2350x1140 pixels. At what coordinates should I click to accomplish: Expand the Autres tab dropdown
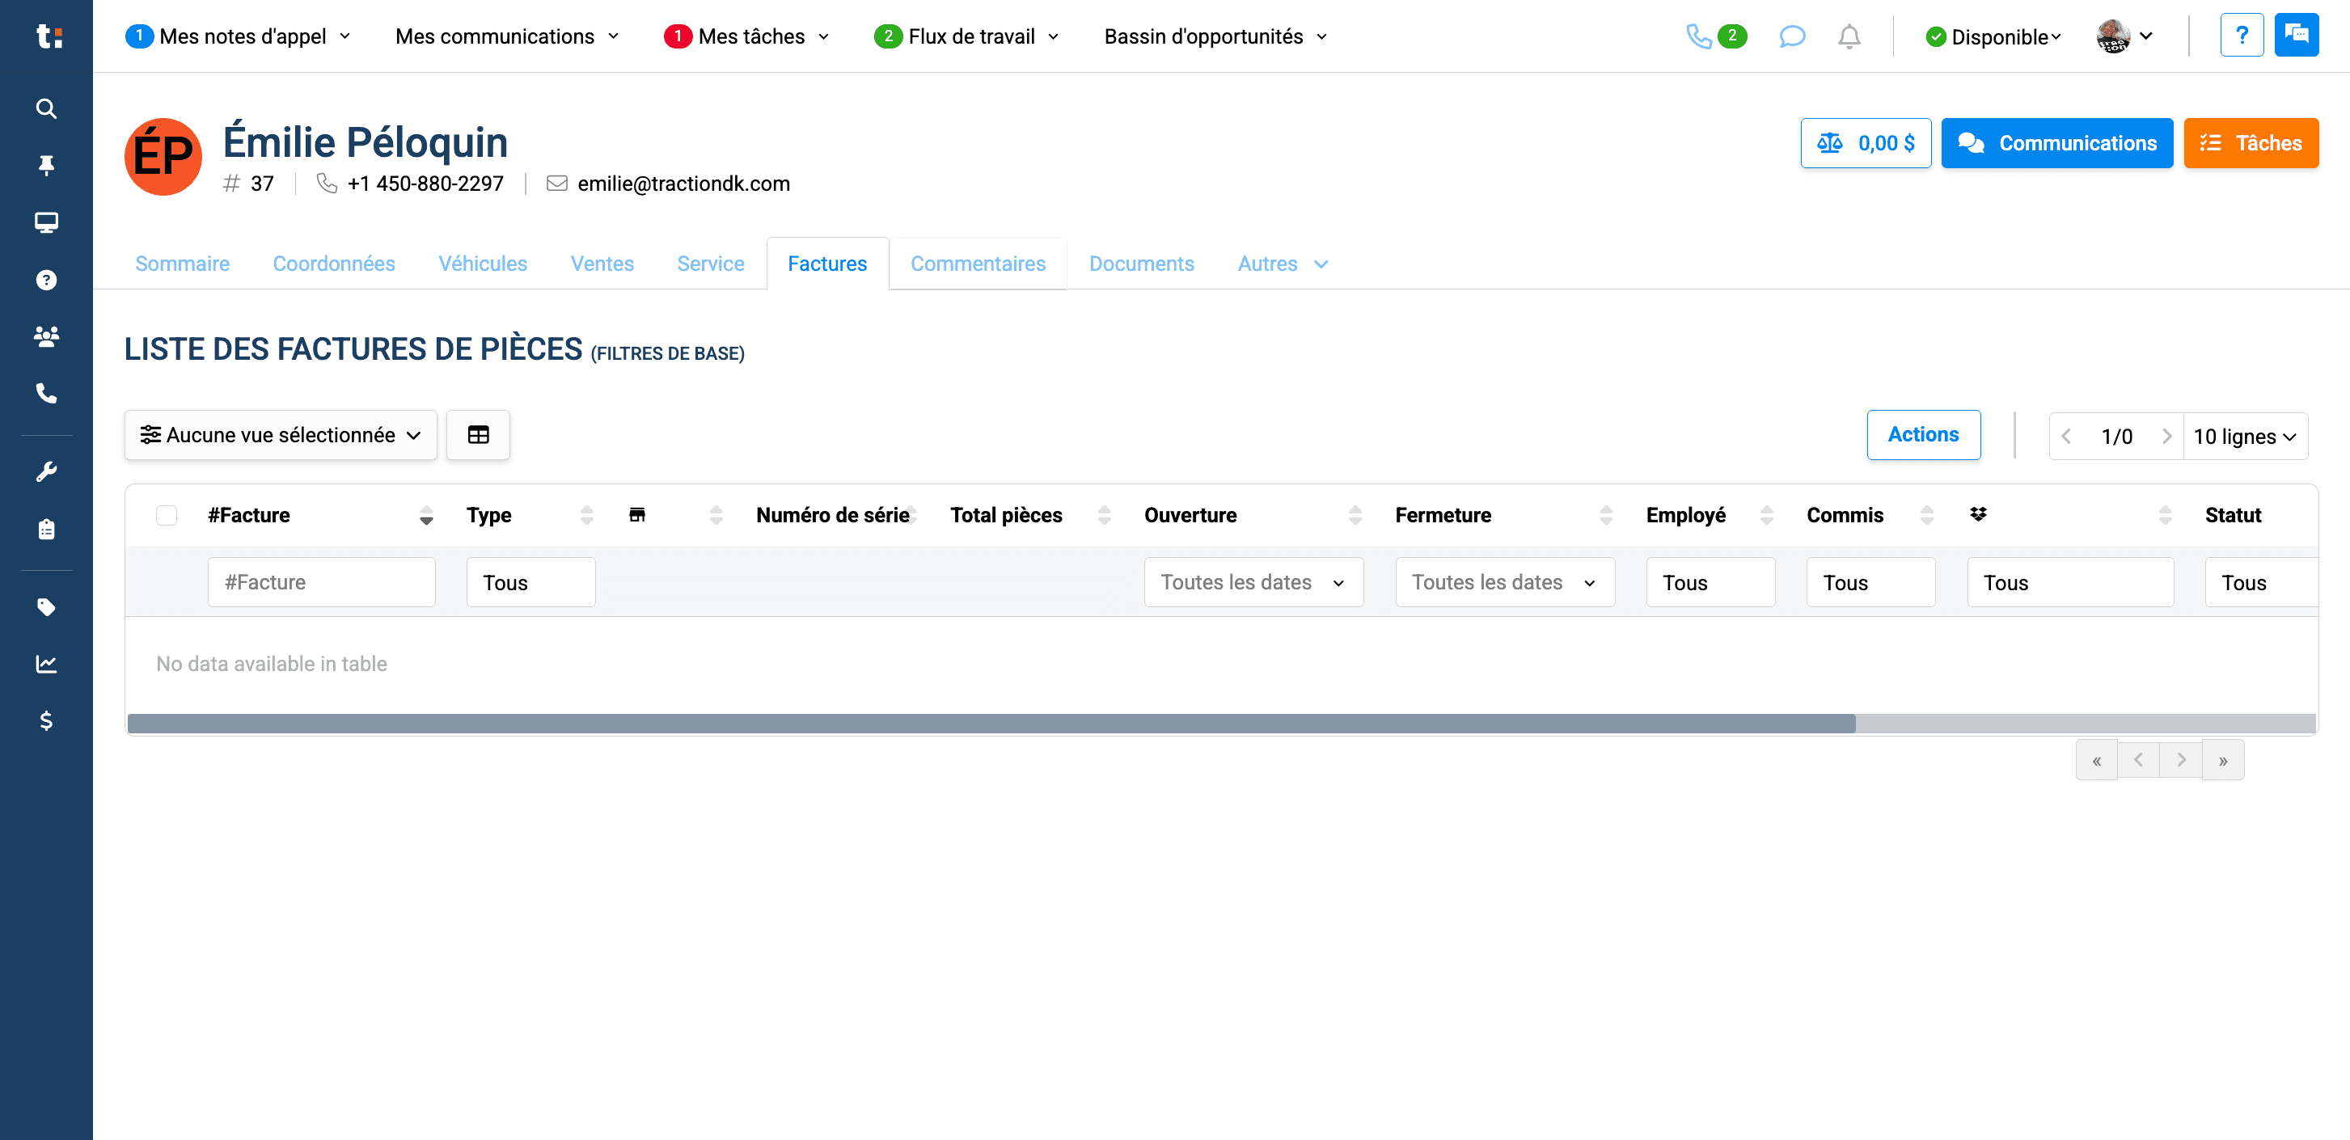(x=1282, y=264)
